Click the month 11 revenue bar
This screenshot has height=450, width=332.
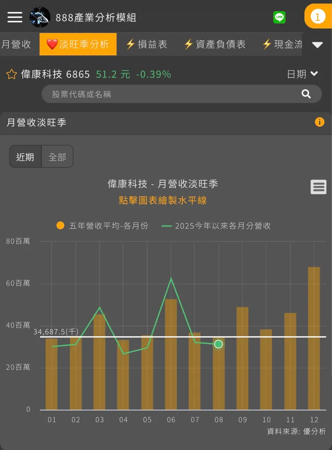(290, 361)
